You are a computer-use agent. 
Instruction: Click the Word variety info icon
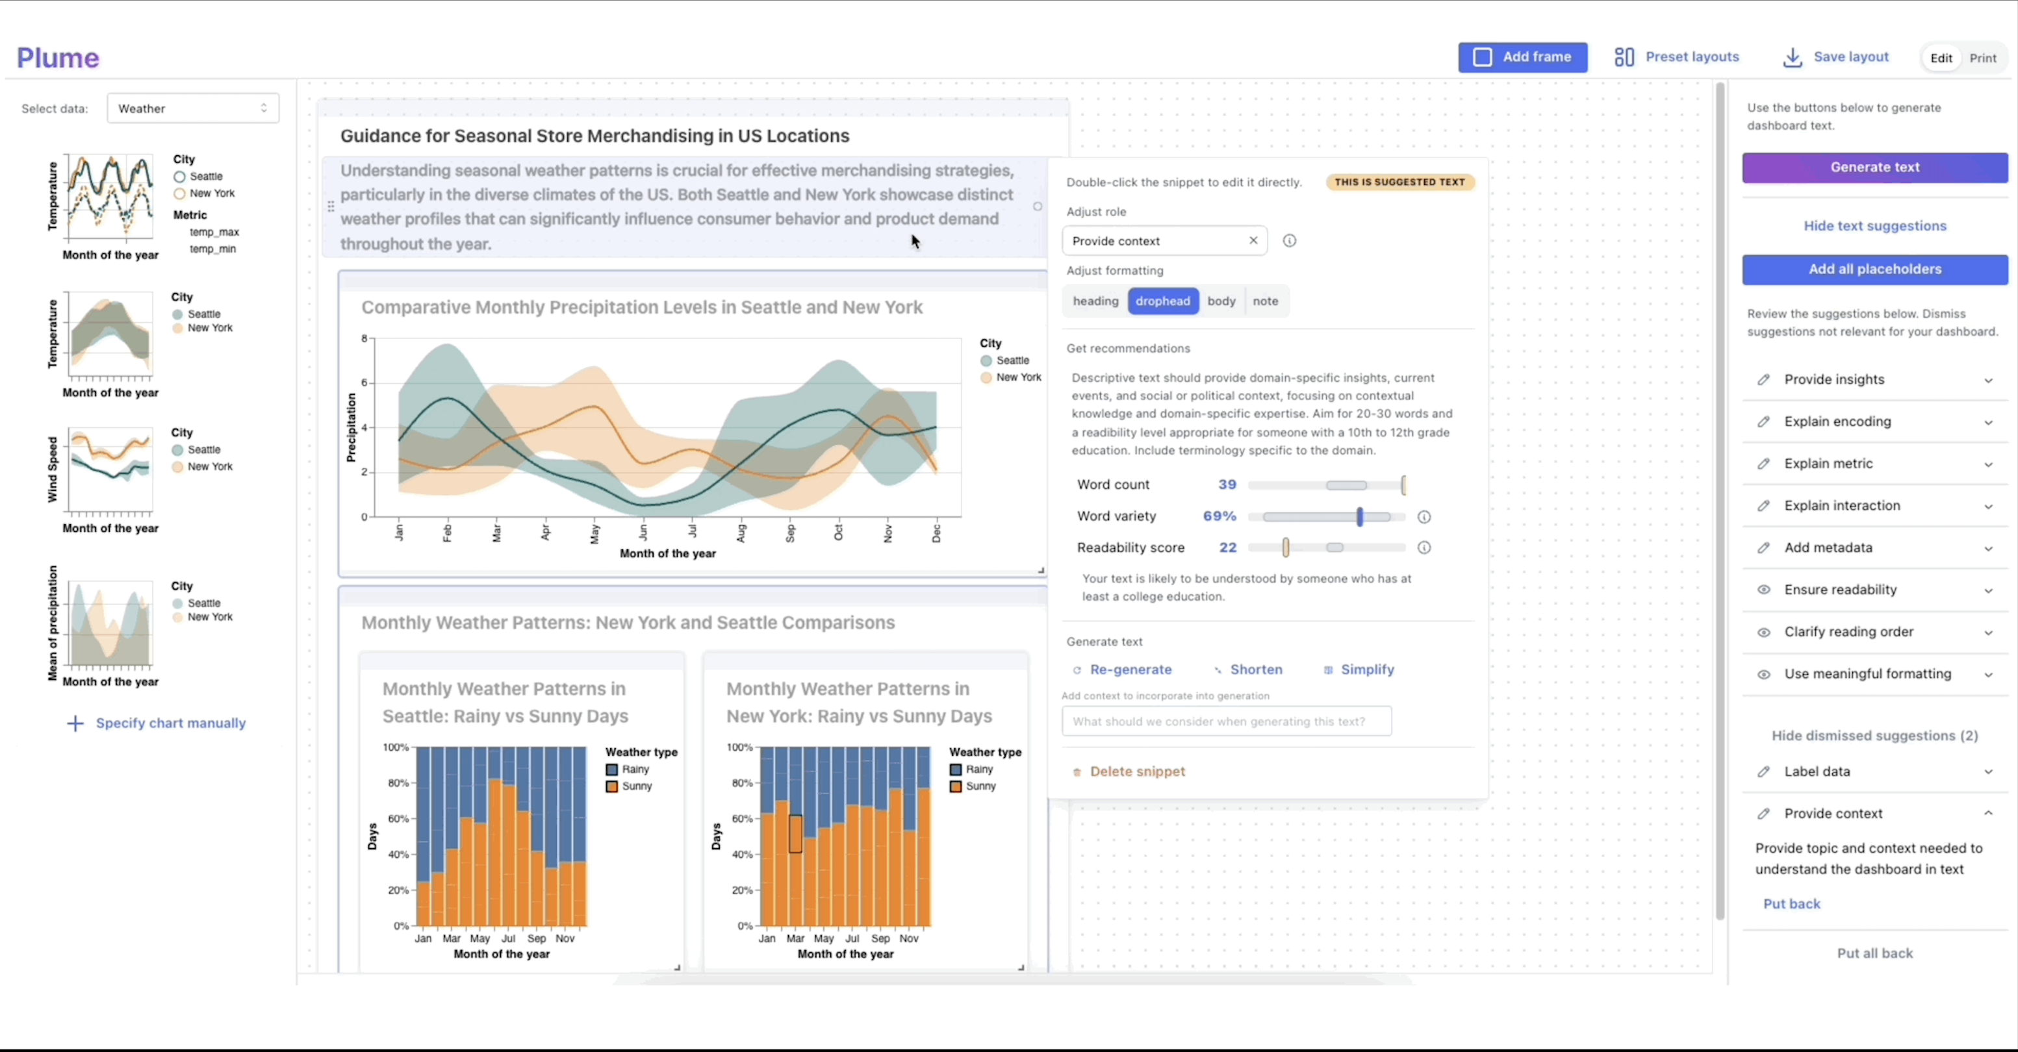[1424, 517]
